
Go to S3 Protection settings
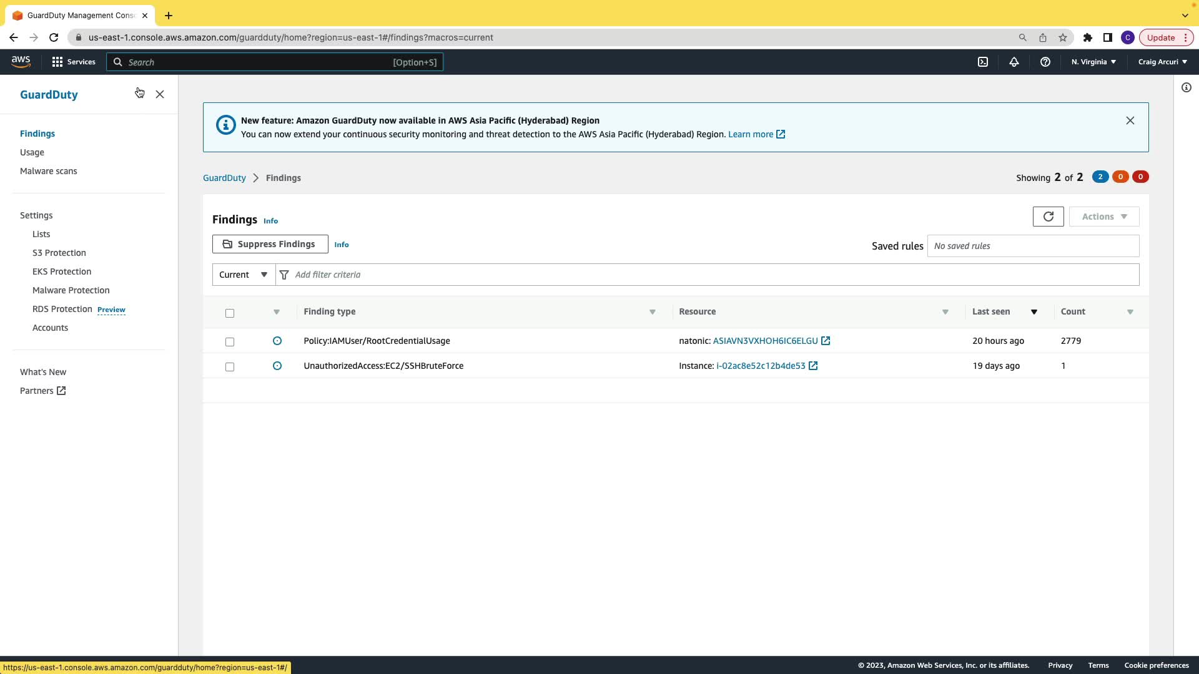[59, 253]
